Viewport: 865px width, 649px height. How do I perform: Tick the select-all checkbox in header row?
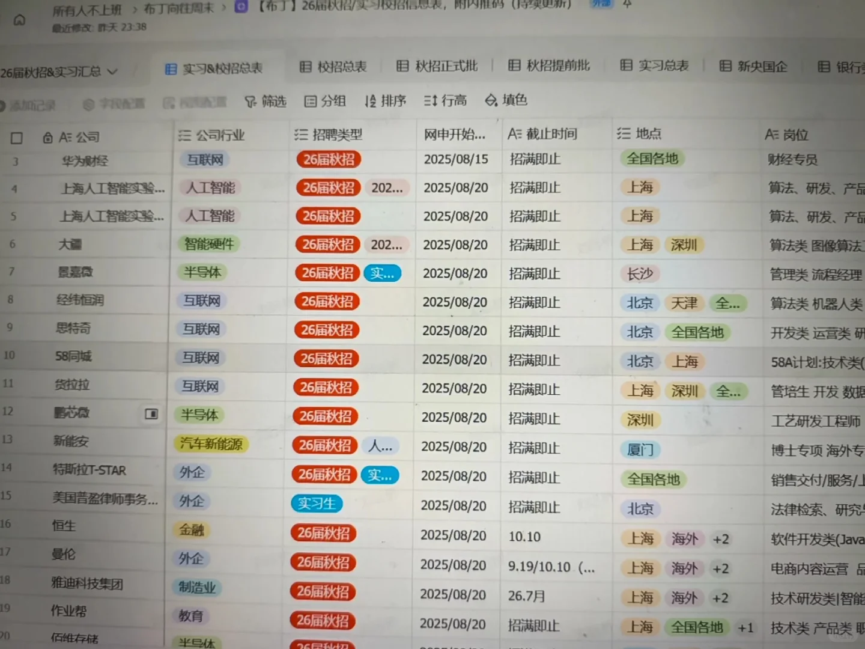click(17, 138)
